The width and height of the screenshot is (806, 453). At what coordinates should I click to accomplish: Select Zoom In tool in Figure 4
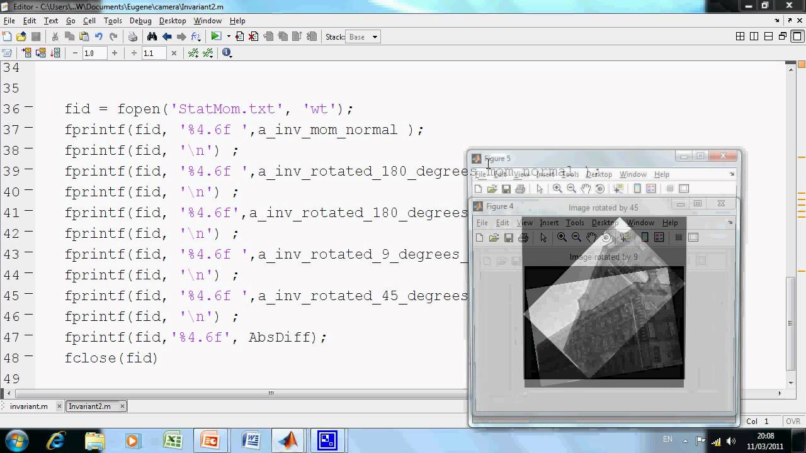562,237
